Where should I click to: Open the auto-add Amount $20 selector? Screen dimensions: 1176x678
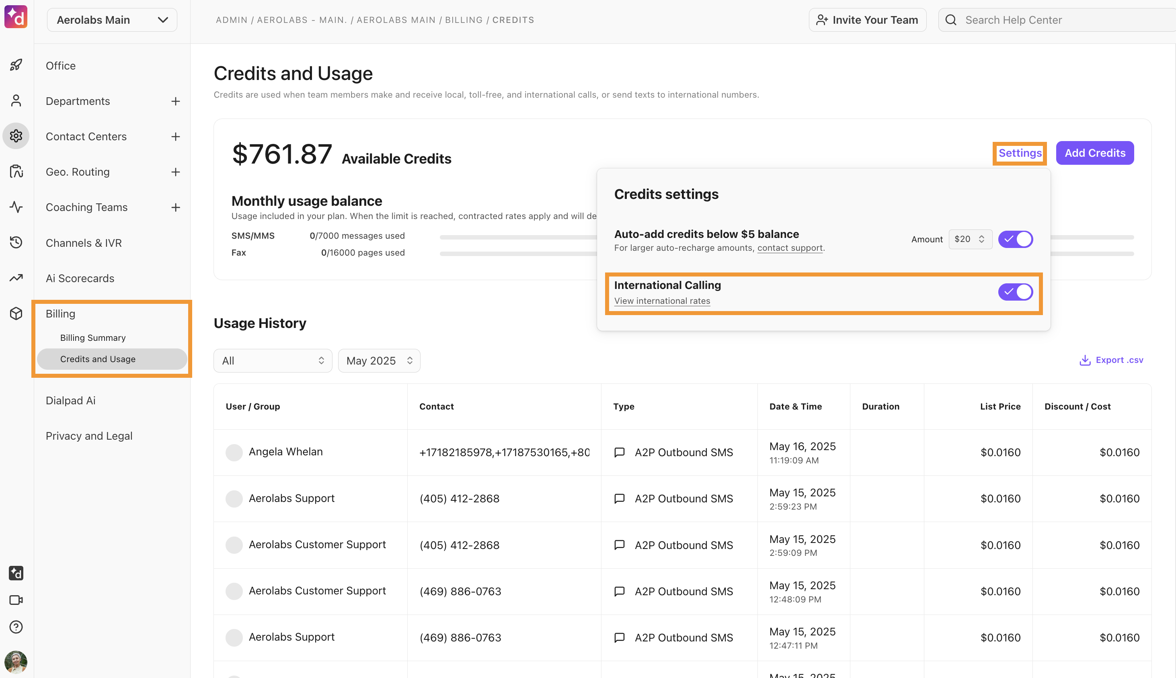tap(970, 239)
